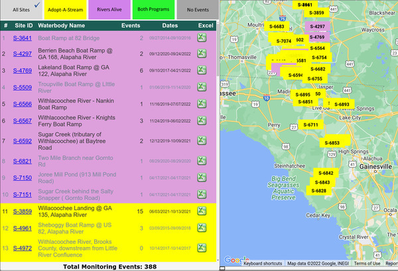Screen dimensions: 398x271
Task: Open site link S-7151
Action: tap(23, 195)
